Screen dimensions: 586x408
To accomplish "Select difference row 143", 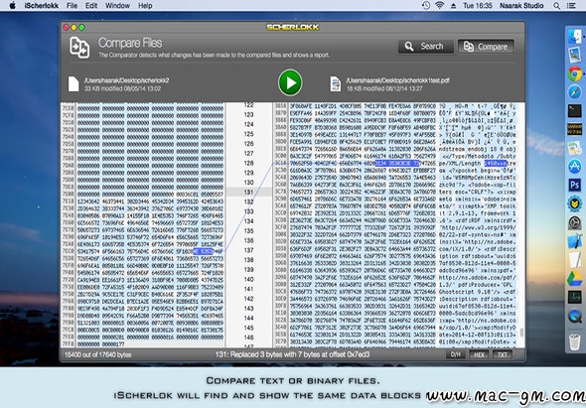I will pos(249,309).
